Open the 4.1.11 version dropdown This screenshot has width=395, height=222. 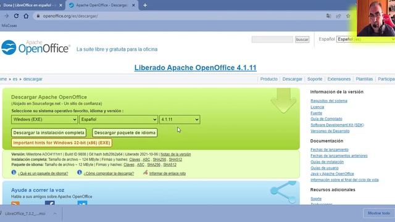tap(180, 119)
